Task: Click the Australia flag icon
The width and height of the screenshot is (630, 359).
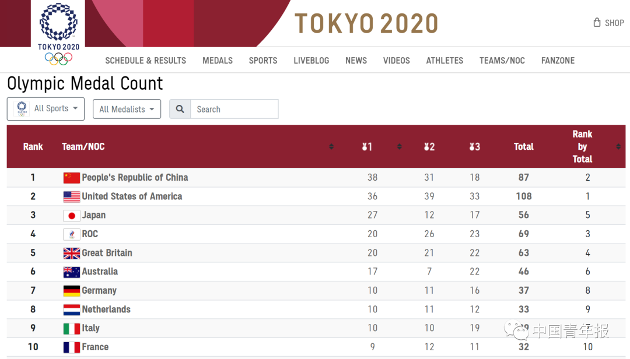Action: [x=71, y=272]
